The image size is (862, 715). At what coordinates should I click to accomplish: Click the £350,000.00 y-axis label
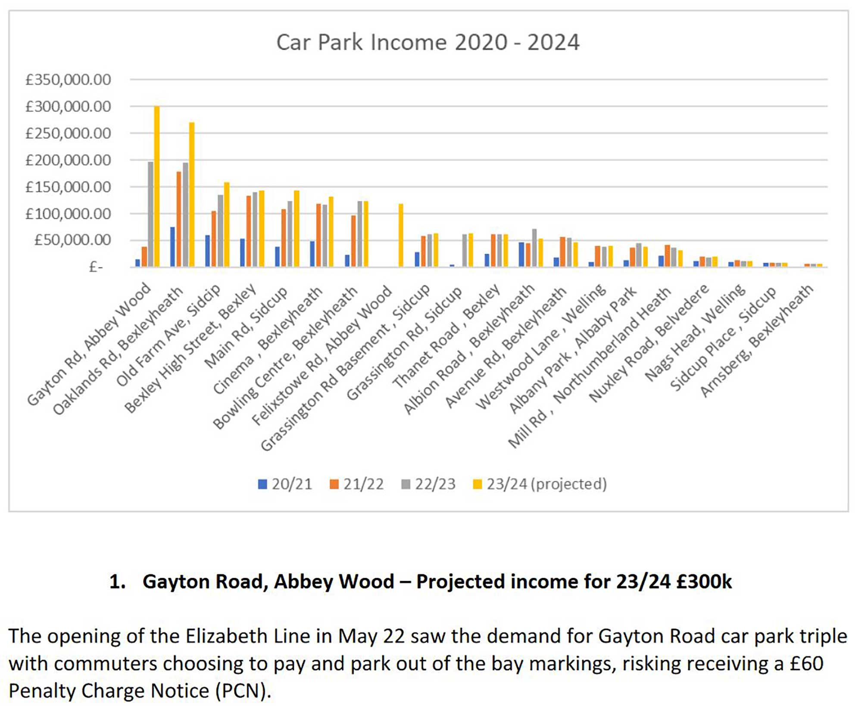pyautogui.click(x=68, y=80)
